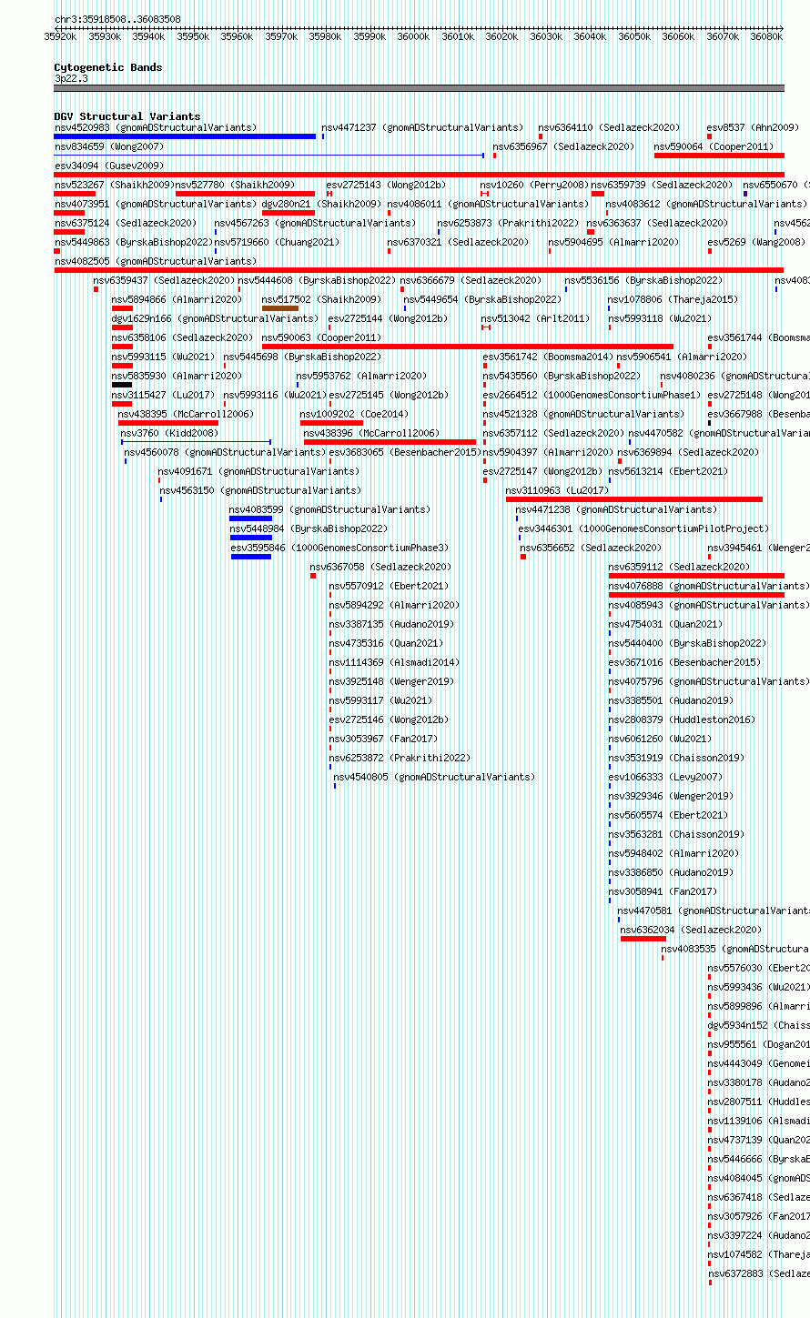The width and height of the screenshot is (810, 1318).
Task: Click the 3p22.3 band label
Action: 71,78
